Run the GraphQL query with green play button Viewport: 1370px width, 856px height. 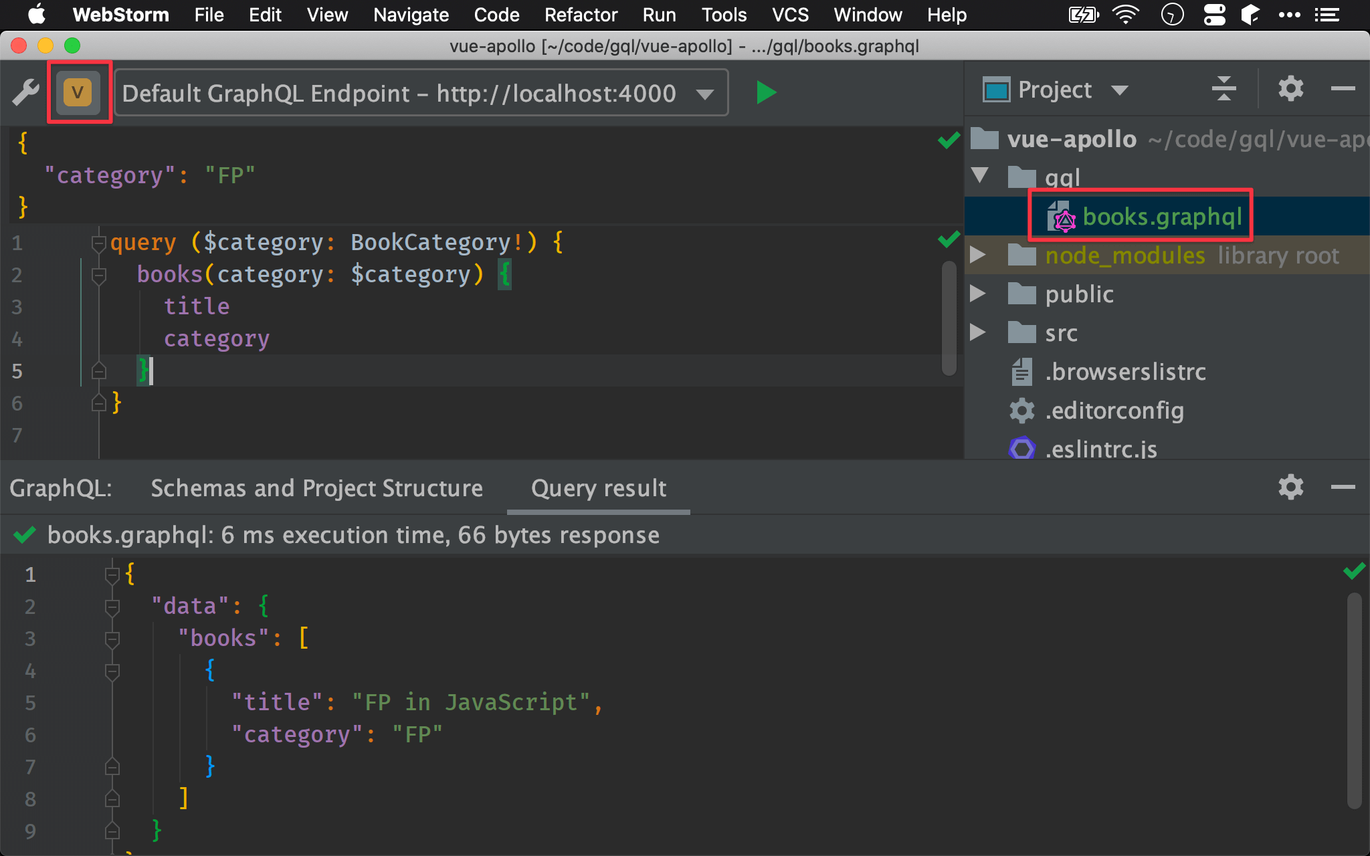[766, 92]
